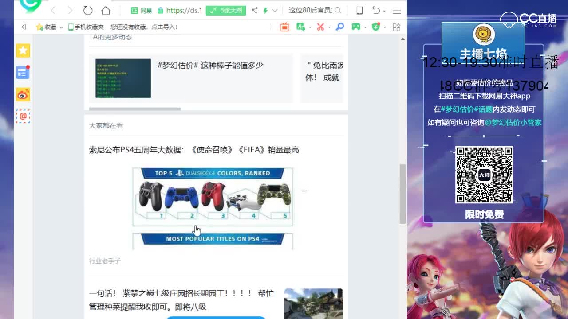Viewport: 568px width, 319px height.
Task: Open the 索尼公布PS4五周年大数据 article title
Action: pyautogui.click(x=194, y=150)
